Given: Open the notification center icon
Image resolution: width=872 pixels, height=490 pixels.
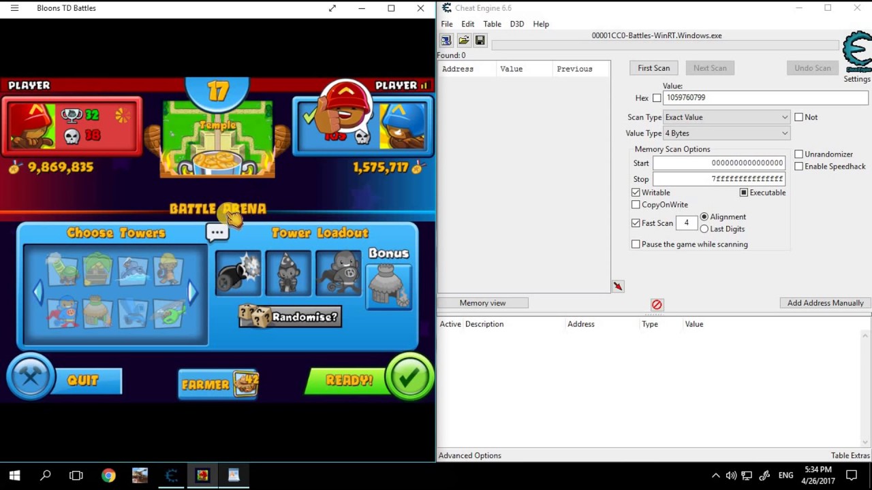Looking at the screenshot, I should 851,475.
